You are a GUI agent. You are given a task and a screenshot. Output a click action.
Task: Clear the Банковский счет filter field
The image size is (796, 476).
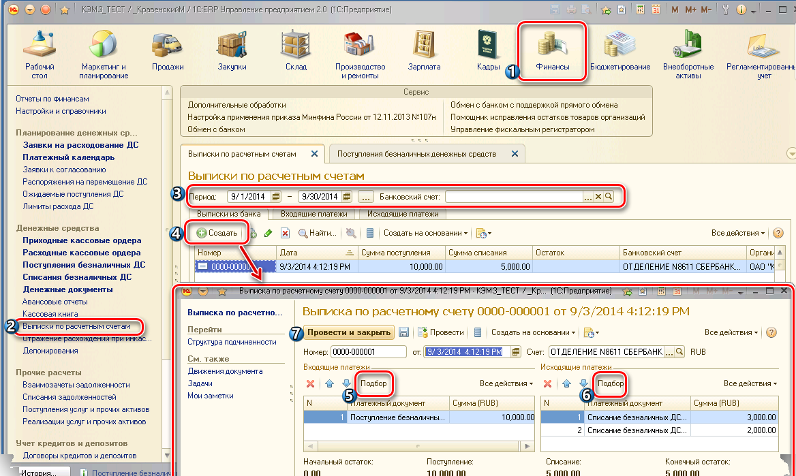point(598,196)
